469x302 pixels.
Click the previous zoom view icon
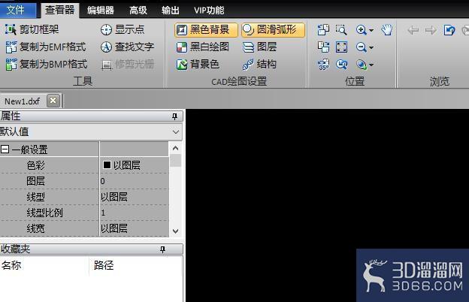(x=341, y=65)
